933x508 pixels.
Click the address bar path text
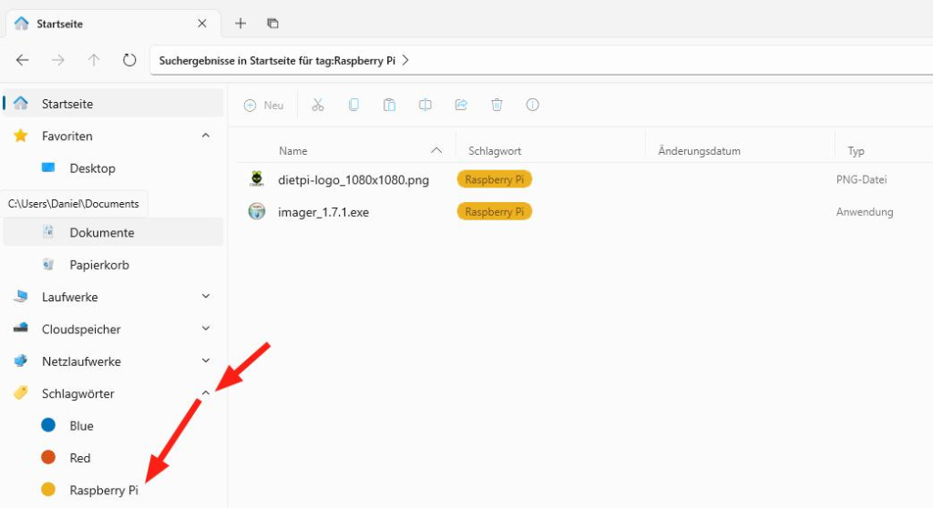(277, 61)
